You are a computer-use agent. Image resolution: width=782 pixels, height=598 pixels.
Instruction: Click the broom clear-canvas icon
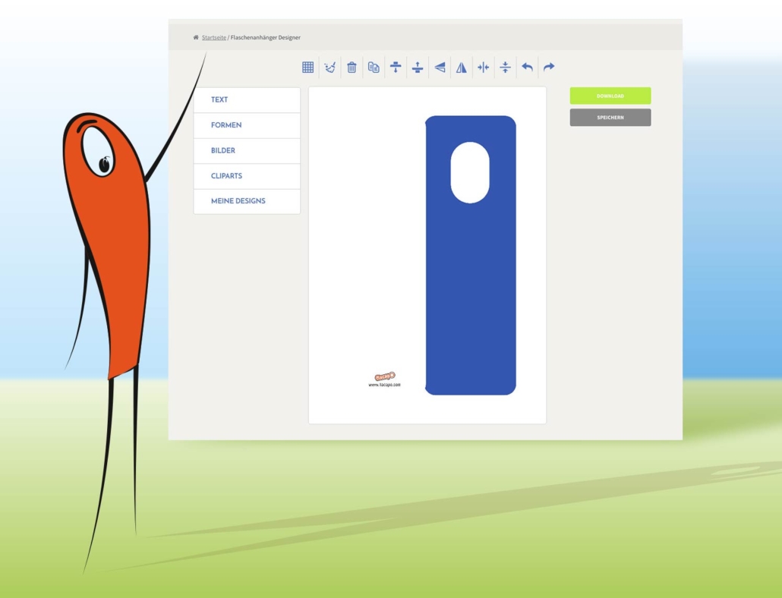[330, 68]
